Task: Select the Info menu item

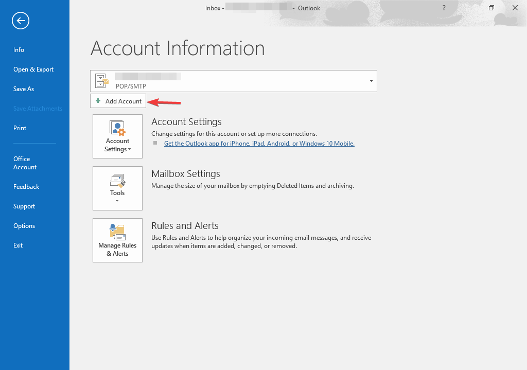Action: coord(19,50)
